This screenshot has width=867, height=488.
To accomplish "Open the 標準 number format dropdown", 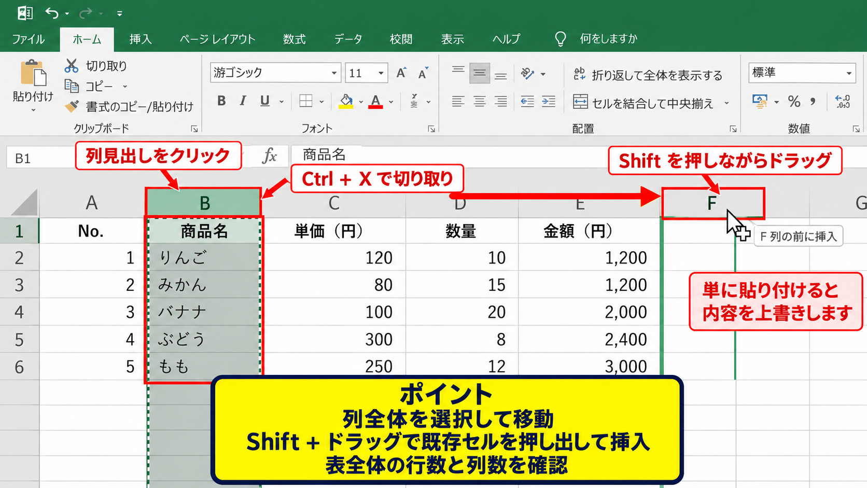I will [849, 73].
